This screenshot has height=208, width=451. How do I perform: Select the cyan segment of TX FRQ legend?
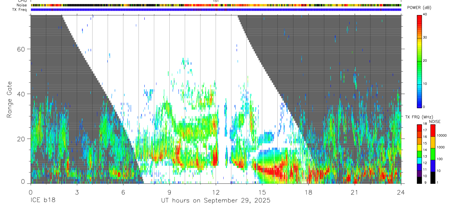(419, 161)
